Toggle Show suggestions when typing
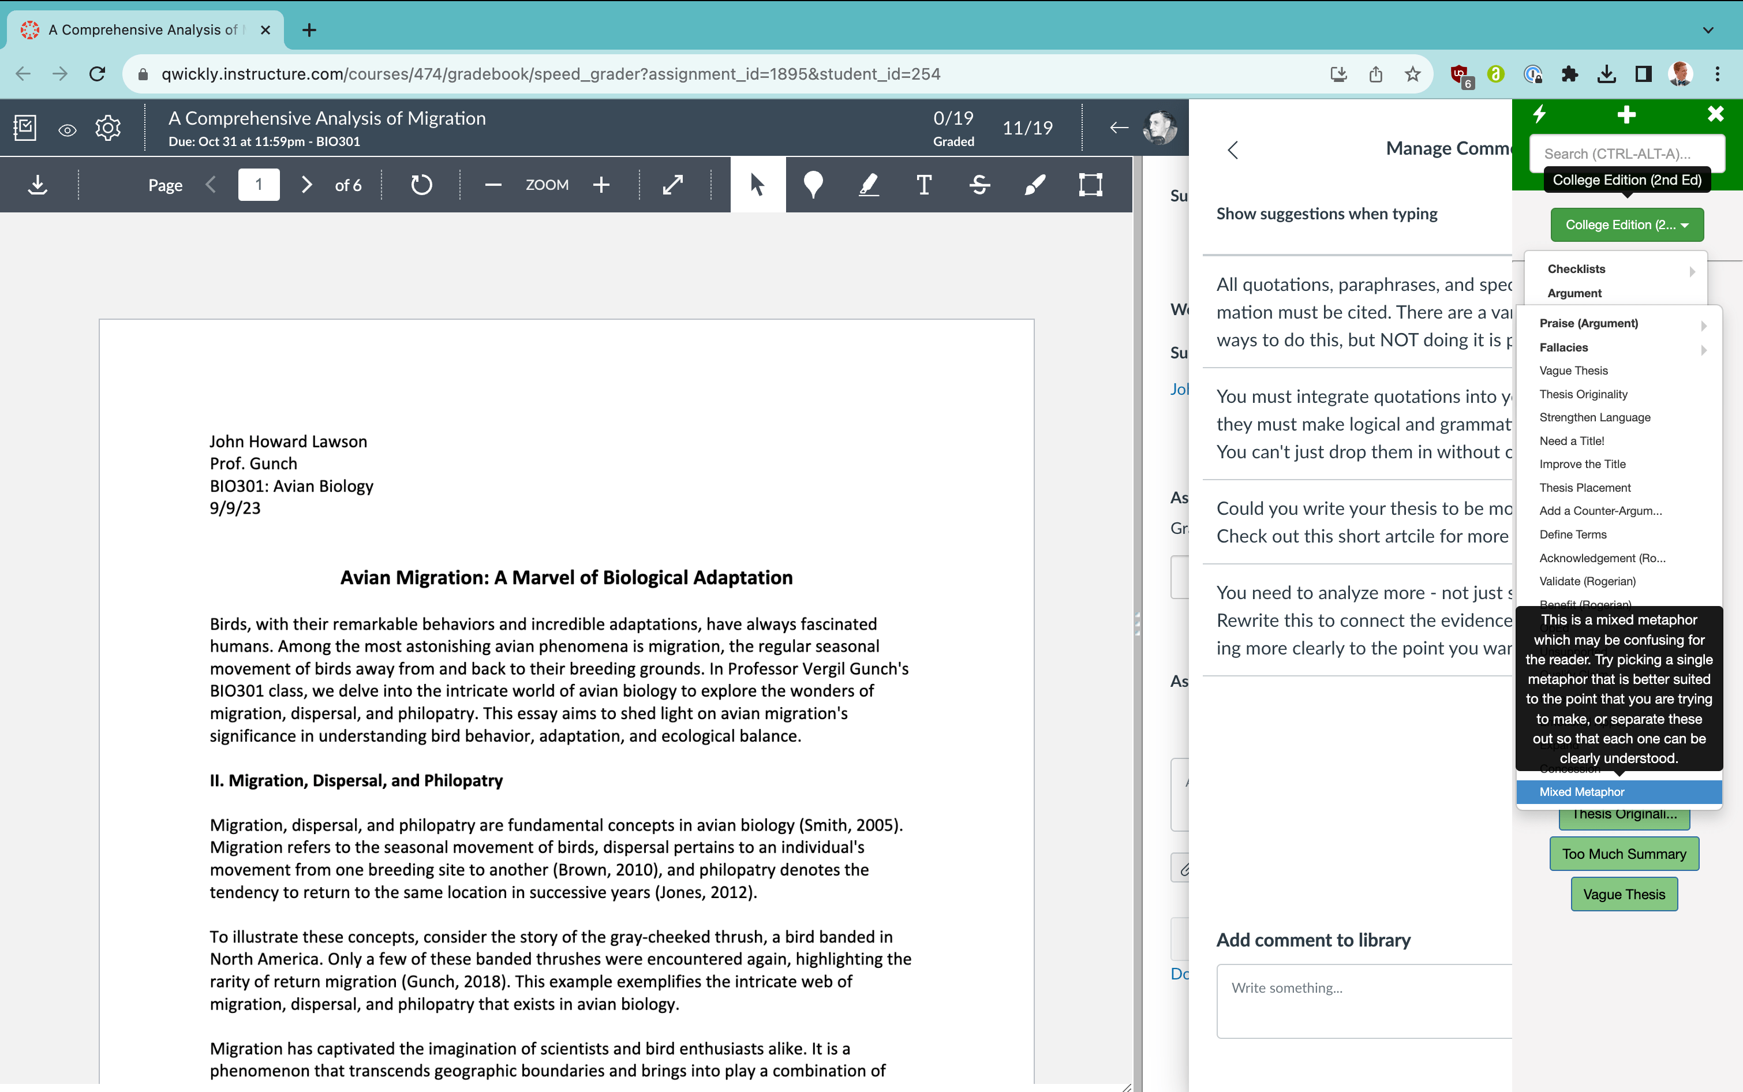This screenshot has width=1743, height=1092. (1327, 213)
